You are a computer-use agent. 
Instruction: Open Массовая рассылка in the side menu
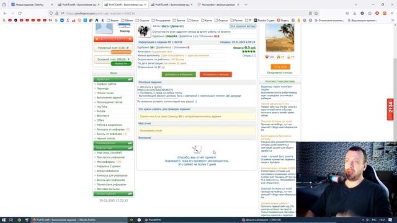click(x=108, y=189)
